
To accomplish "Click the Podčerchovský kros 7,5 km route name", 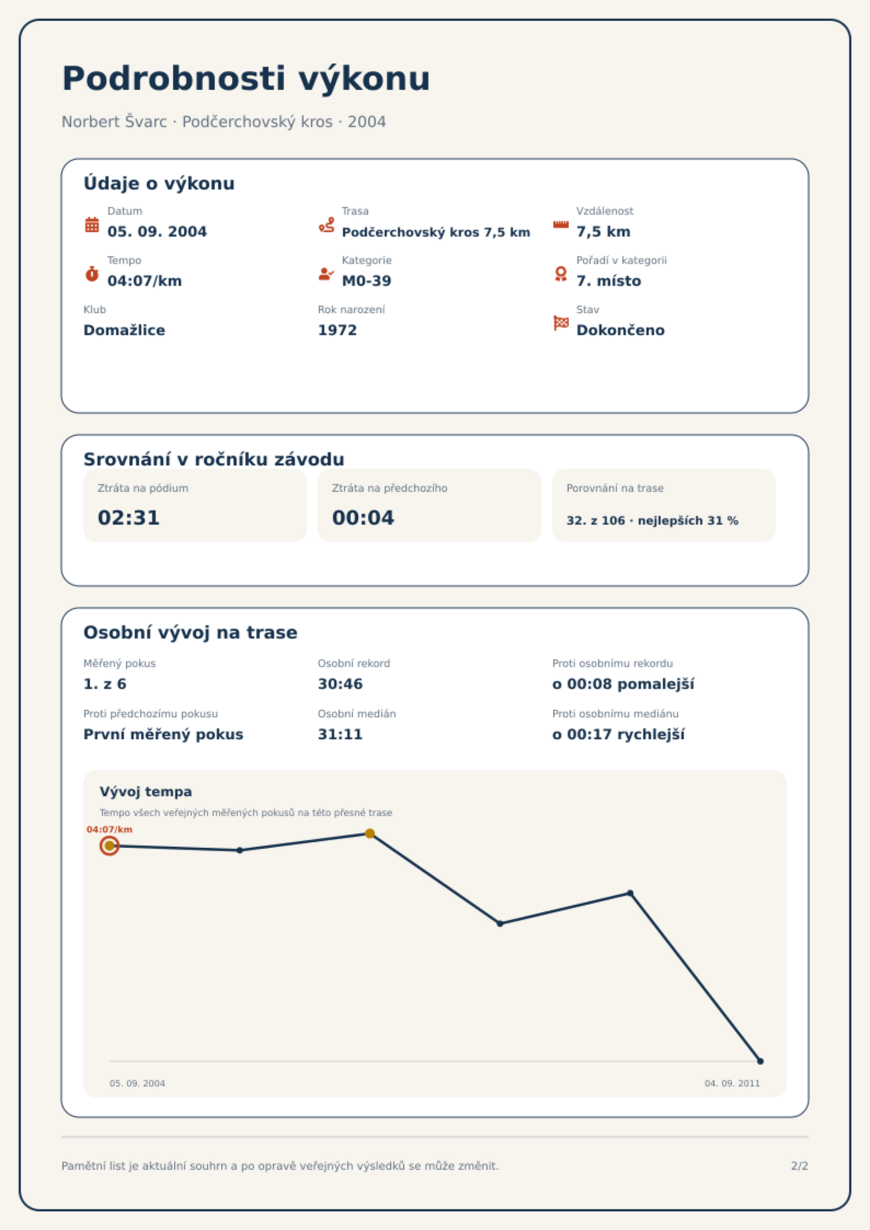I will coord(436,232).
